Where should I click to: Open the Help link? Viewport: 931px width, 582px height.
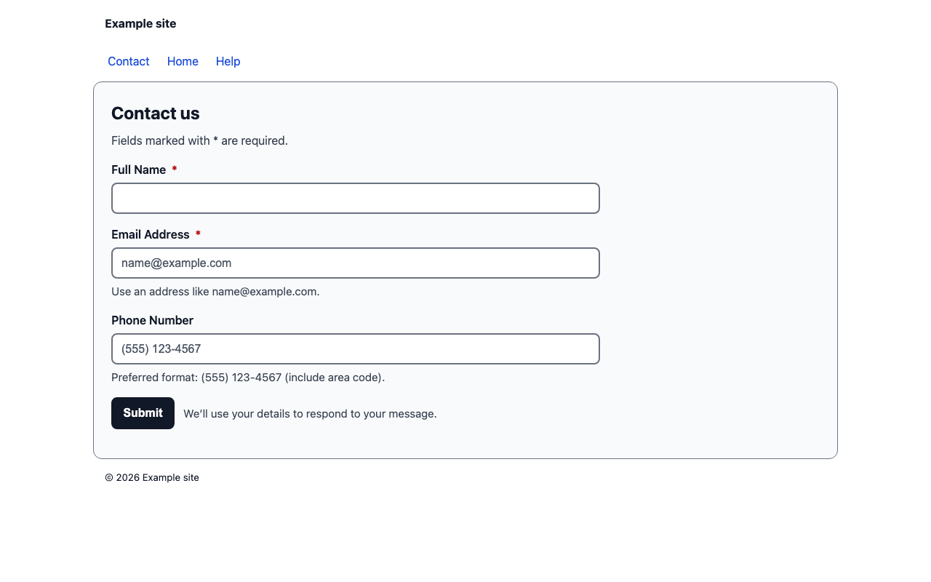(228, 61)
